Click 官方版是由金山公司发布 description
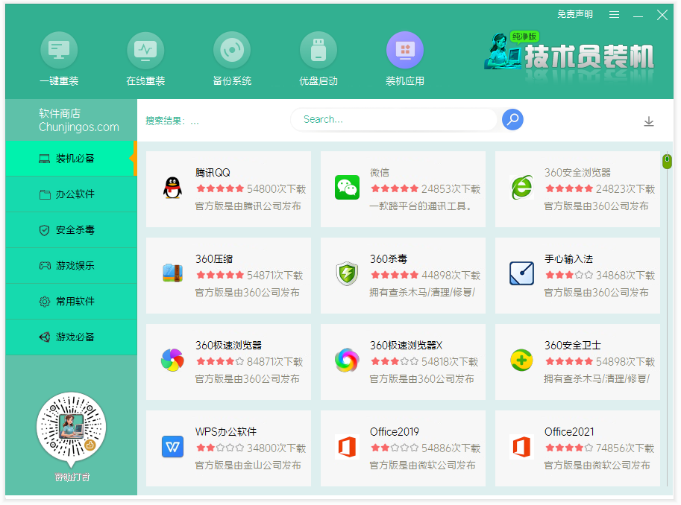The width and height of the screenshot is (681, 505). click(x=248, y=465)
